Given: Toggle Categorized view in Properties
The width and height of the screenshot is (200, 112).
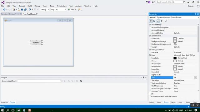Looking at the screenshot, I should point(151,21).
